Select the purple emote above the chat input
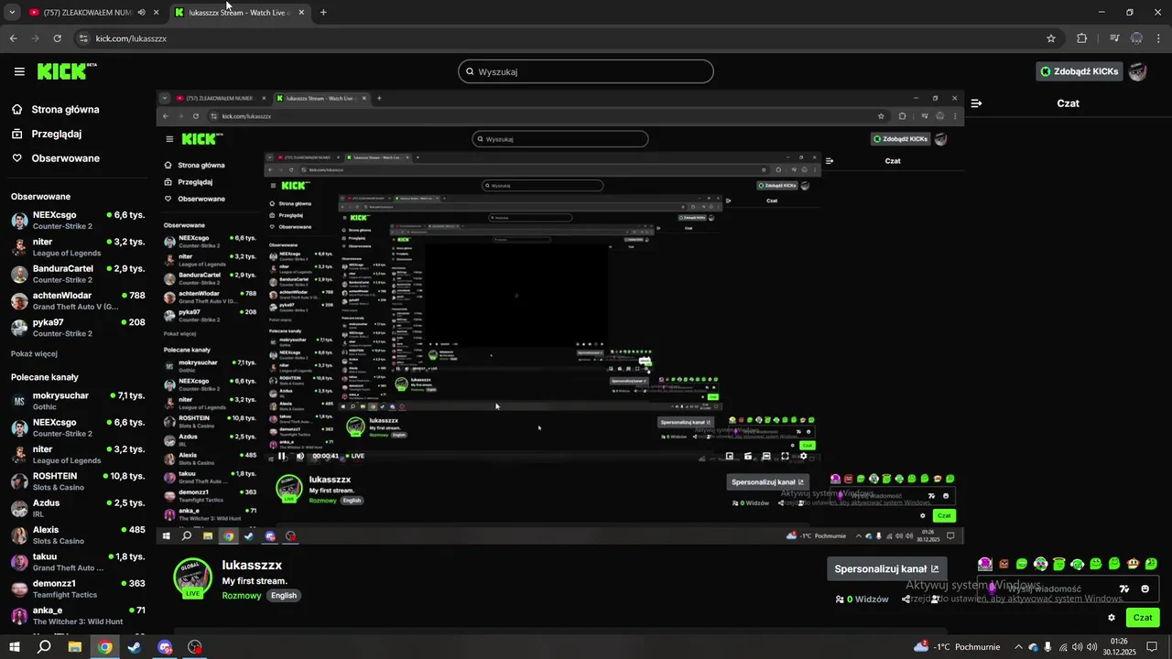 [984, 564]
